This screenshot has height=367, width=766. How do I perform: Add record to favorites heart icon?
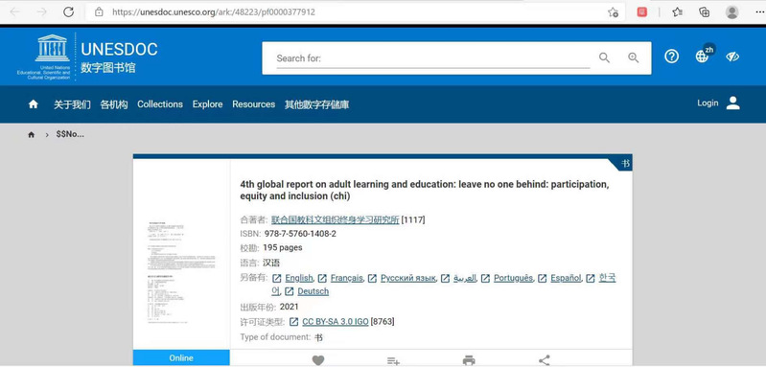pyautogui.click(x=318, y=360)
